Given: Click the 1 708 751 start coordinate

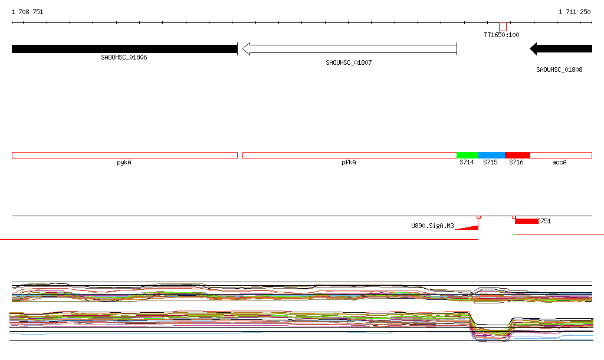Looking at the screenshot, I should (x=27, y=12).
